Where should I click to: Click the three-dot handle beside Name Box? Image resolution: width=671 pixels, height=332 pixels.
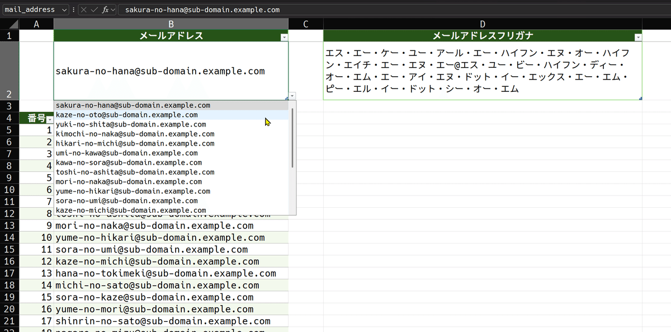coord(73,10)
